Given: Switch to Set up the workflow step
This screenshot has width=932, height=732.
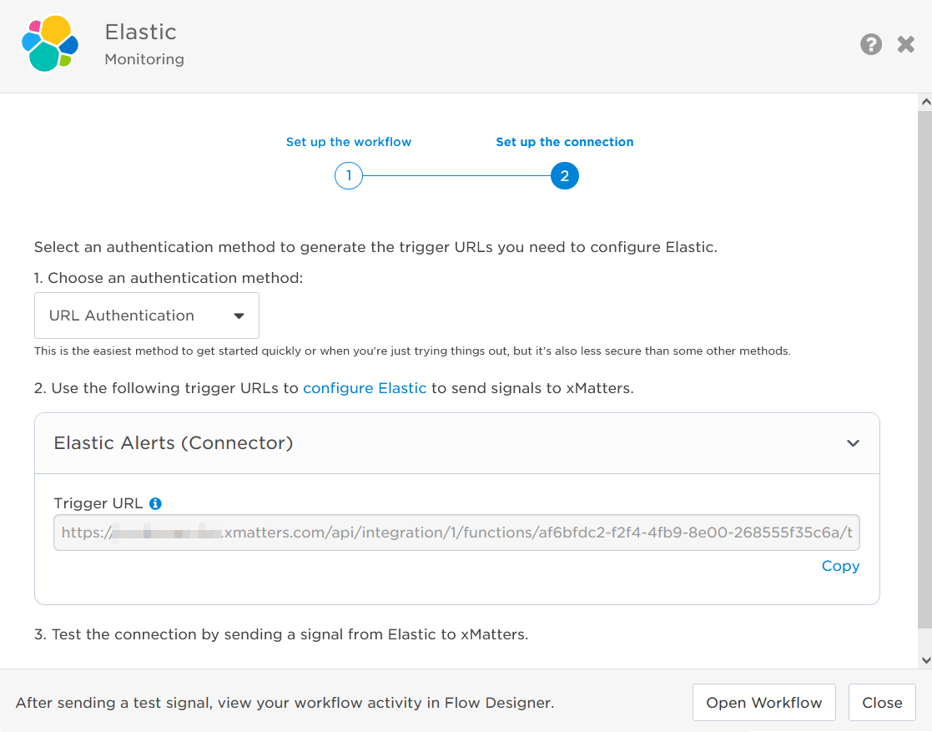Looking at the screenshot, I should click(349, 142).
